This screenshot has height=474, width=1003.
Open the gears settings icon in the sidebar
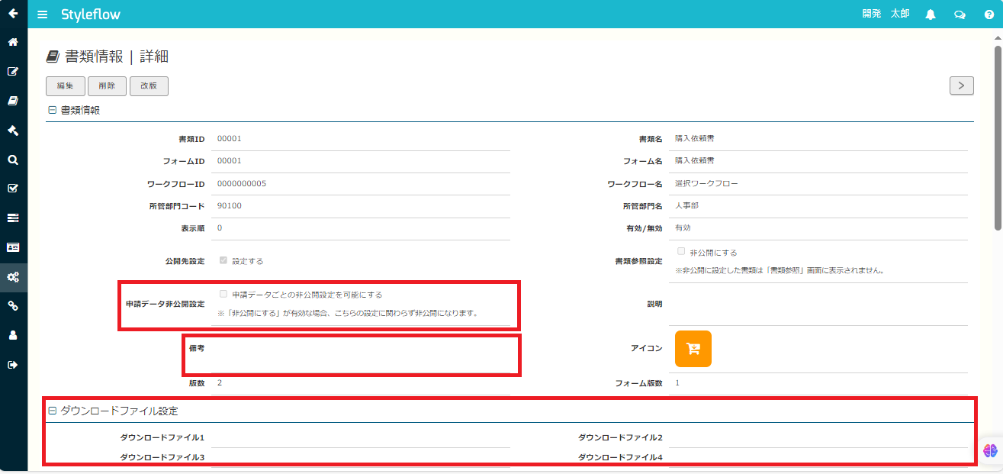click(13, 277)
